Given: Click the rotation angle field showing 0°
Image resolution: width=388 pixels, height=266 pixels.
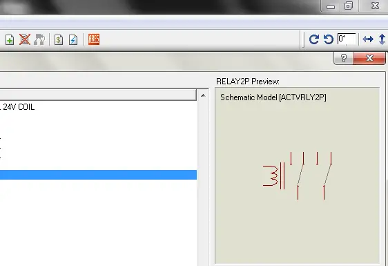Looking at the screenshot, I should 347,39.
